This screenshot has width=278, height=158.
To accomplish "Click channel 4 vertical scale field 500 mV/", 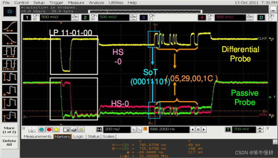I will (x=230, y=18).
